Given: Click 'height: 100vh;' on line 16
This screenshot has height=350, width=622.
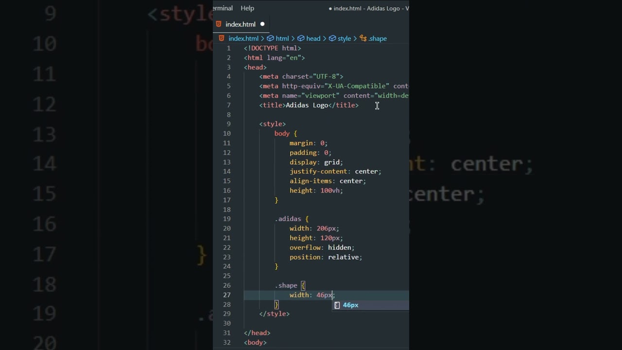Looking at the screenshot, I should click(x=317, y=191).
